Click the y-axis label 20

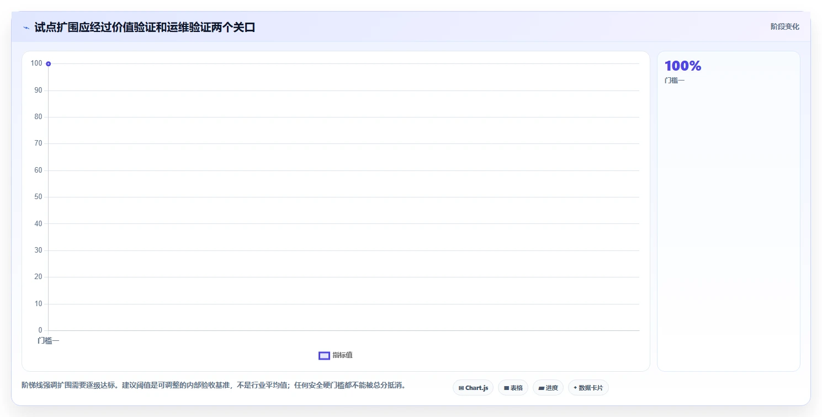pyautogui.click(x=38, y=277)
